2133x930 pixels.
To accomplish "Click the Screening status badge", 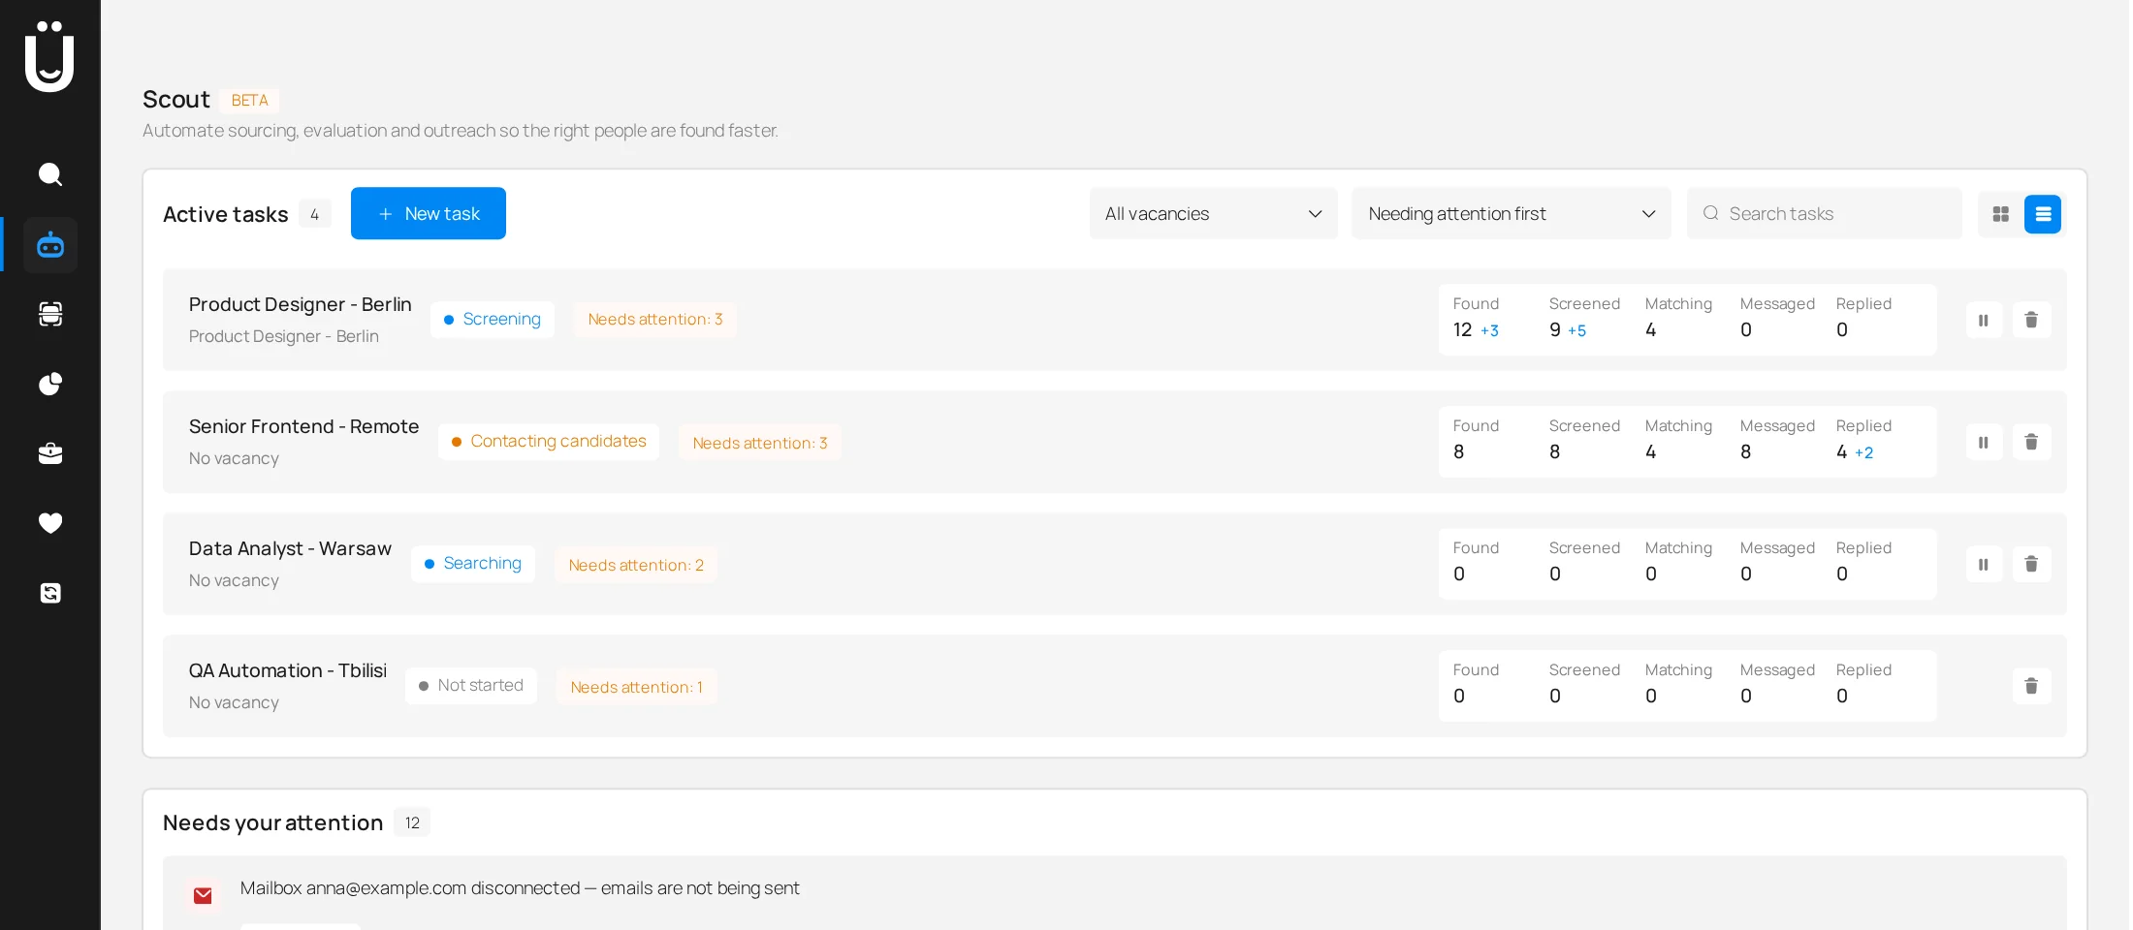I will (x=493, y=320).
